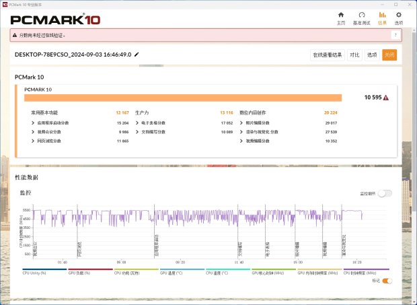This screenshot has height=305, width=417.
Task: Click the 电子表格 marker line in chart
Action: pyautogui.click(x=265, y=232)
